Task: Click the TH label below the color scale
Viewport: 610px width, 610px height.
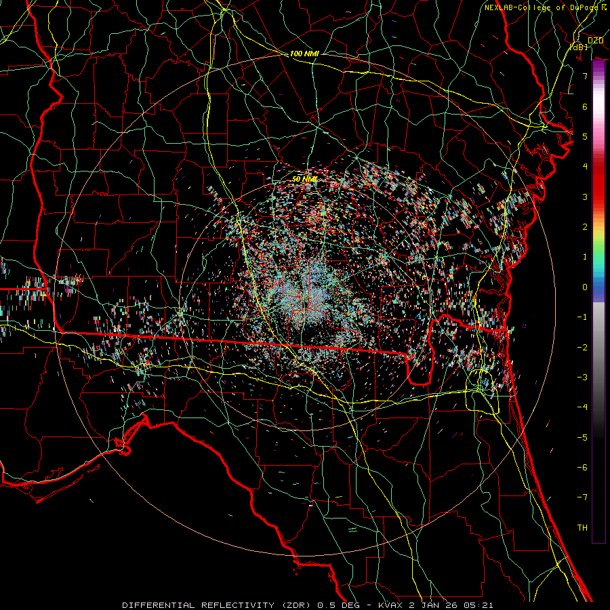Action: pos(582,528)
